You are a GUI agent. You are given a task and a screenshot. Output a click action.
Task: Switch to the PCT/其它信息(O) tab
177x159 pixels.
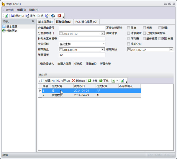[x=86, y=22]
